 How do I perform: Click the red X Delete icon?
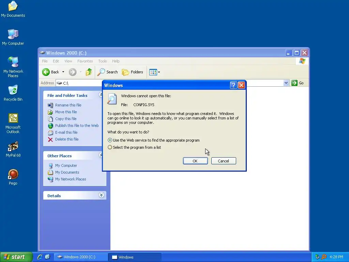pos(50,140)
